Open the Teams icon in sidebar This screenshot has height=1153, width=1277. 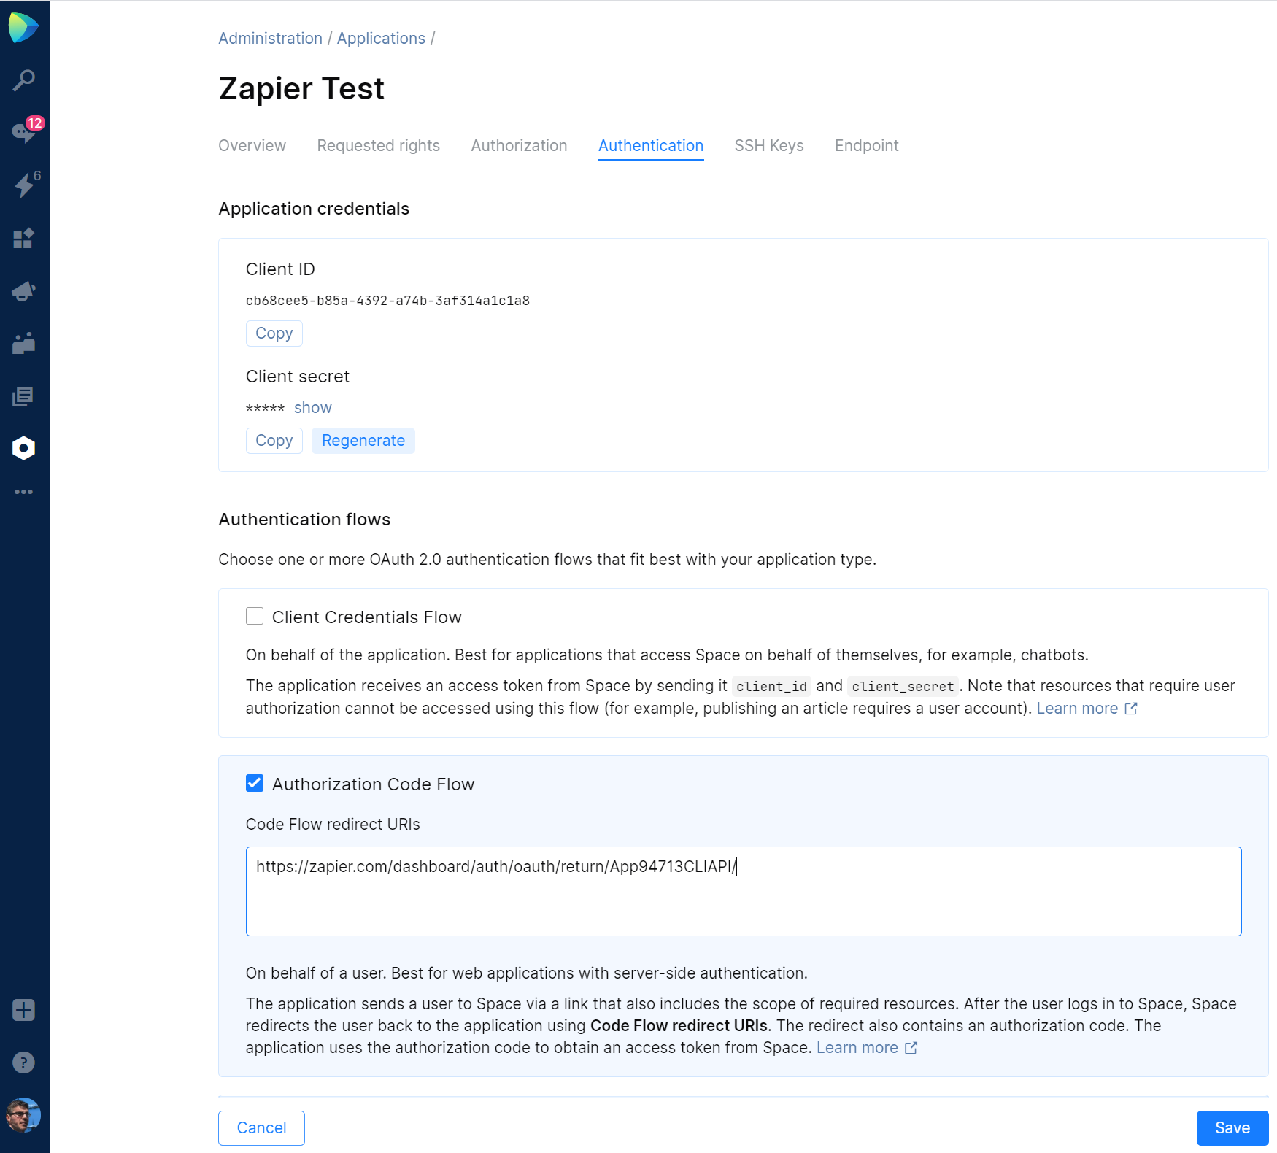24,344
